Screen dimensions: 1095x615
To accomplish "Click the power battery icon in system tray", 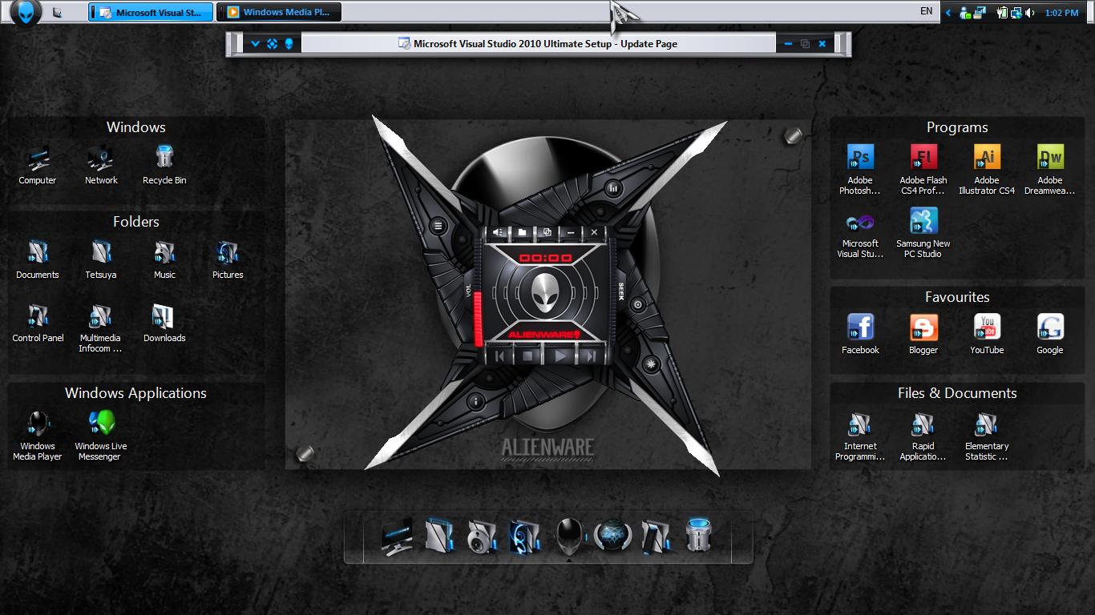I will click(x=1002, y=12).
